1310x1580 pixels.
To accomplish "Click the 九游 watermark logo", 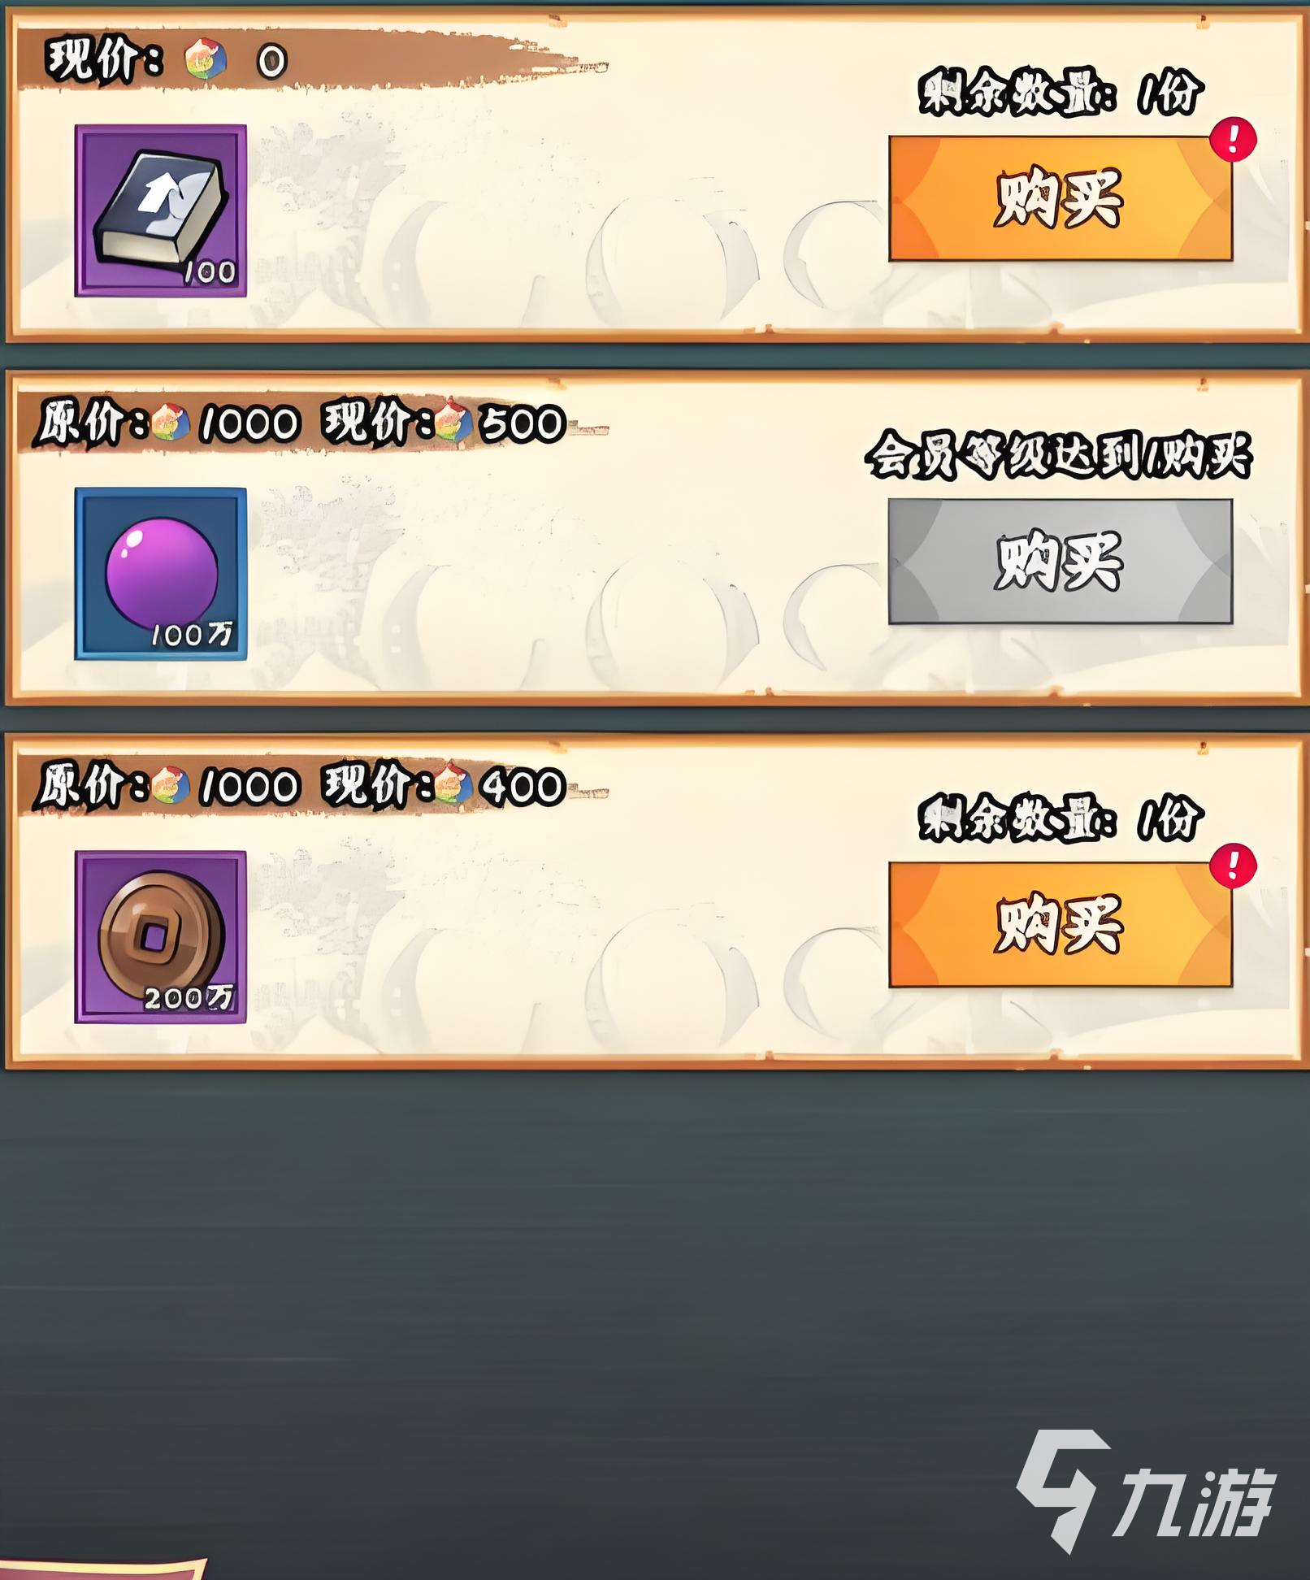I will tap(1145, 1492).
